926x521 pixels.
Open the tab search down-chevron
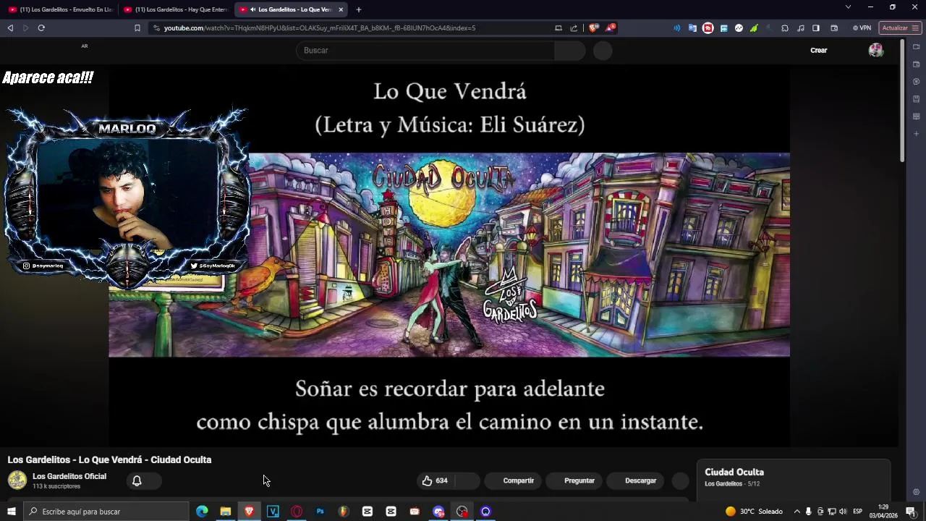point(848,7)
